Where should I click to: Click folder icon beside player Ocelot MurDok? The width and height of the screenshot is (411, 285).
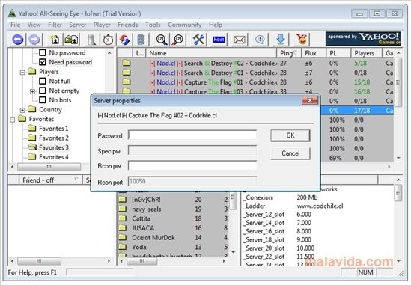pyautogui.click(x=122, y=237)
